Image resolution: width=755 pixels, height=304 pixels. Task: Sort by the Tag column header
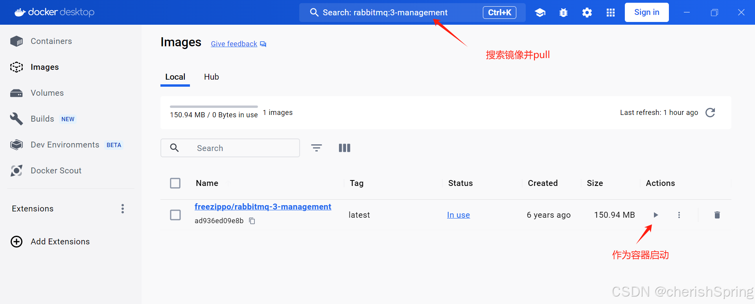coord(357,183)
